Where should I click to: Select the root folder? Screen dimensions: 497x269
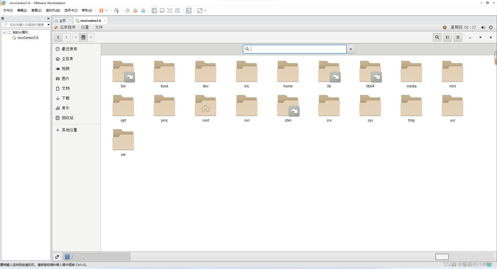click(x=206, y=109)
